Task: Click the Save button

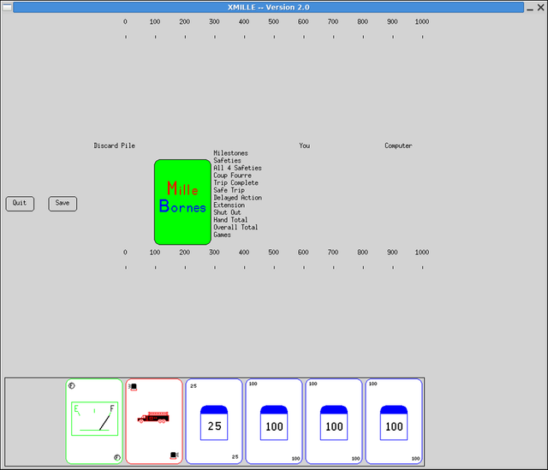Action: tap(63, 204)
